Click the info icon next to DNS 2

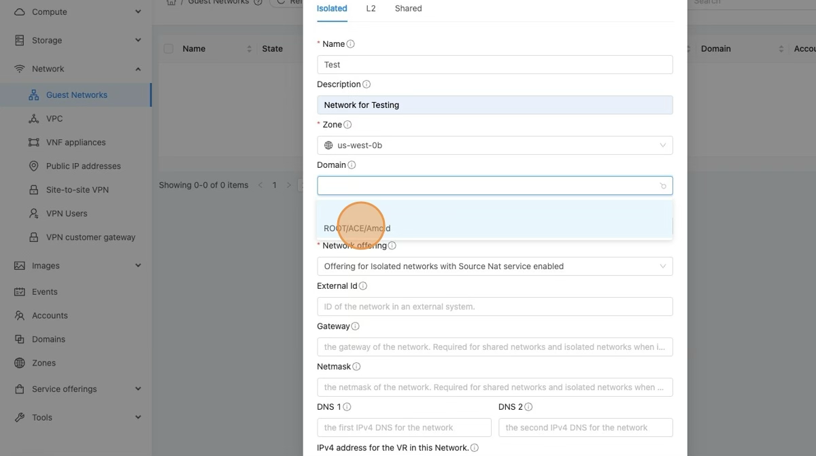[x=528, y=407]
